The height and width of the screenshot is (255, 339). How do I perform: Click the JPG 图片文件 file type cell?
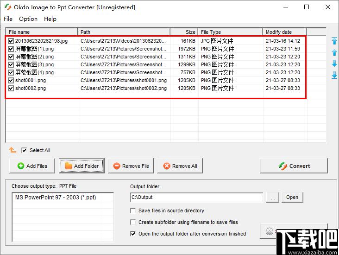217,41
